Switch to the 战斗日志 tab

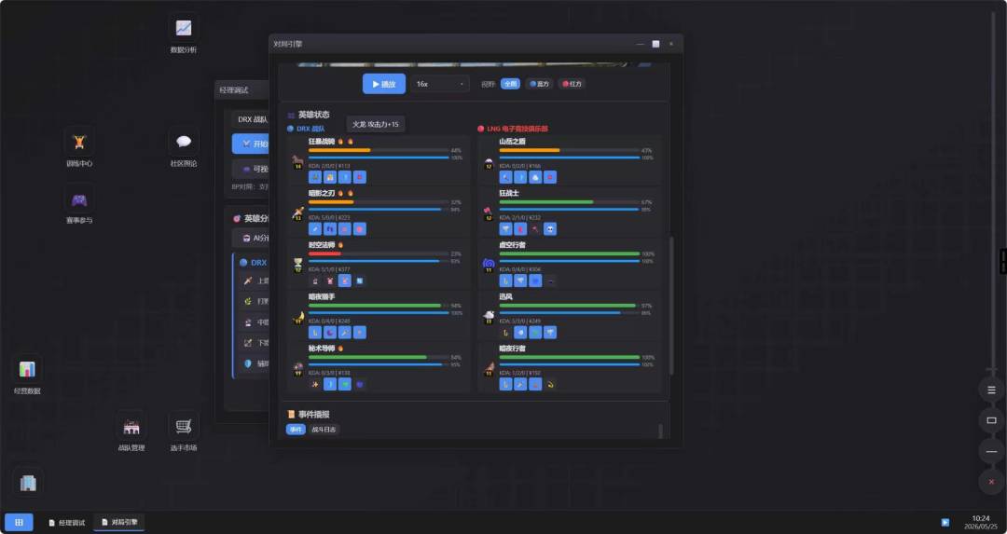(x=324, y=430)
